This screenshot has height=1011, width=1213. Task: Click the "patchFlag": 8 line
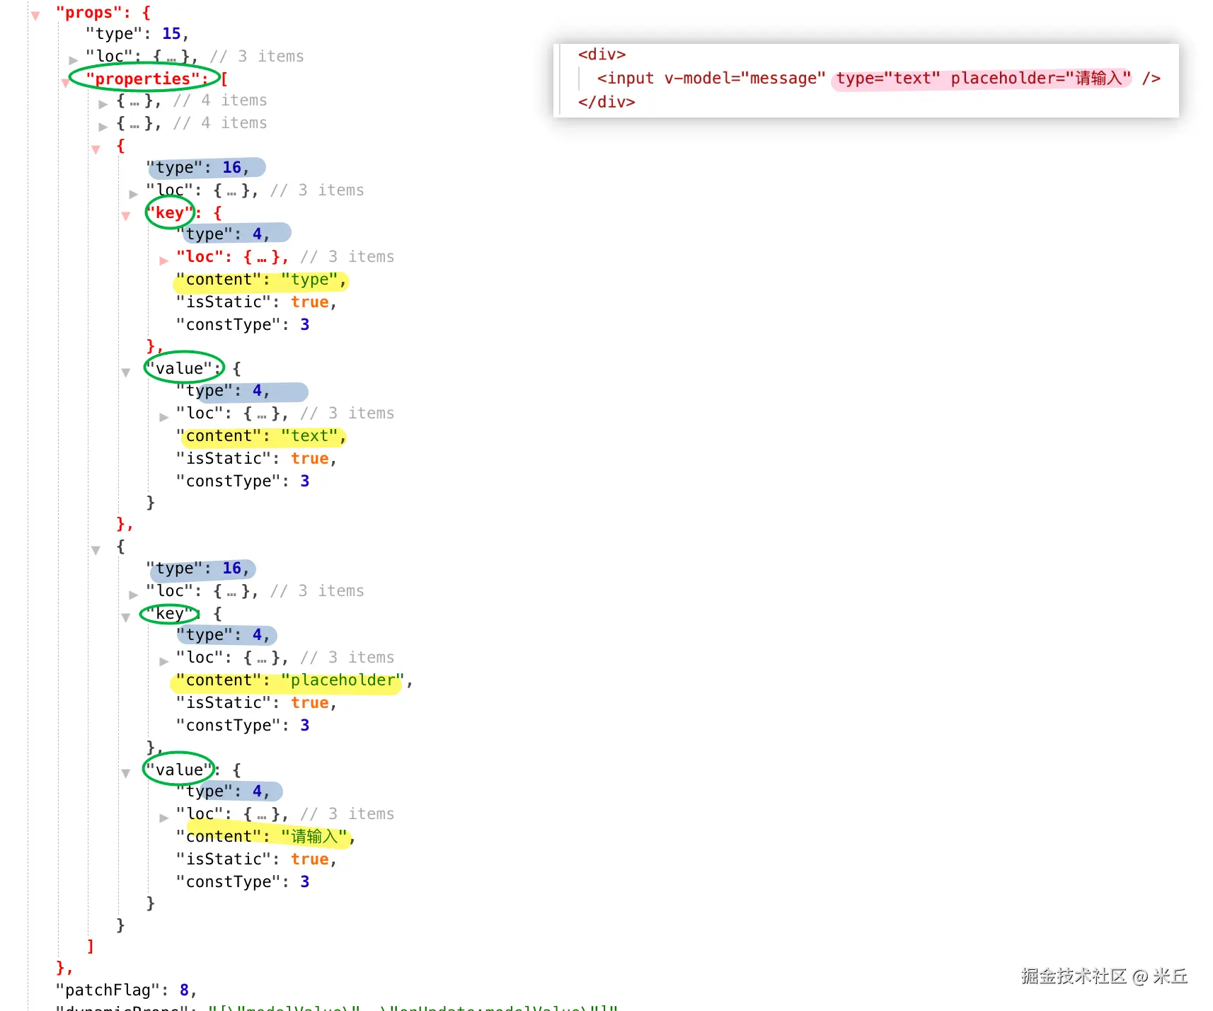coord(126,990)
